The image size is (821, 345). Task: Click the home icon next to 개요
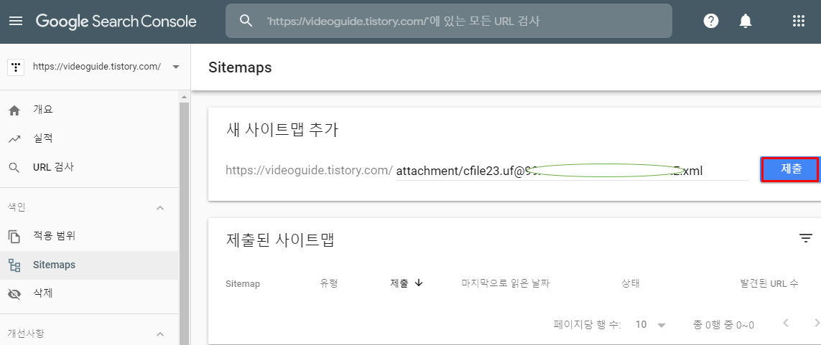(x=14, y=110)
